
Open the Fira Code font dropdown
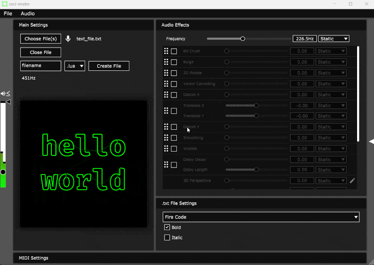261,217
